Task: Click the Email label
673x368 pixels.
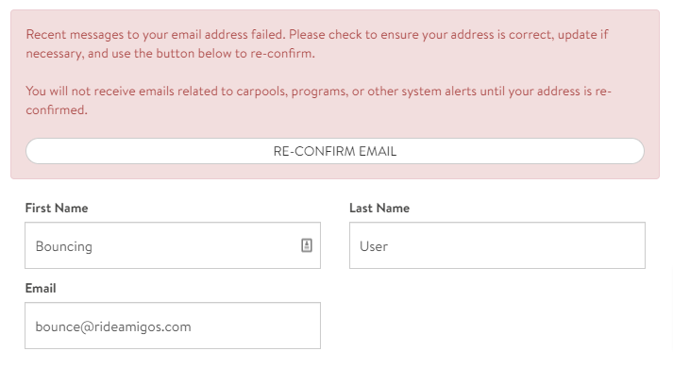Action: coord(41,288)
